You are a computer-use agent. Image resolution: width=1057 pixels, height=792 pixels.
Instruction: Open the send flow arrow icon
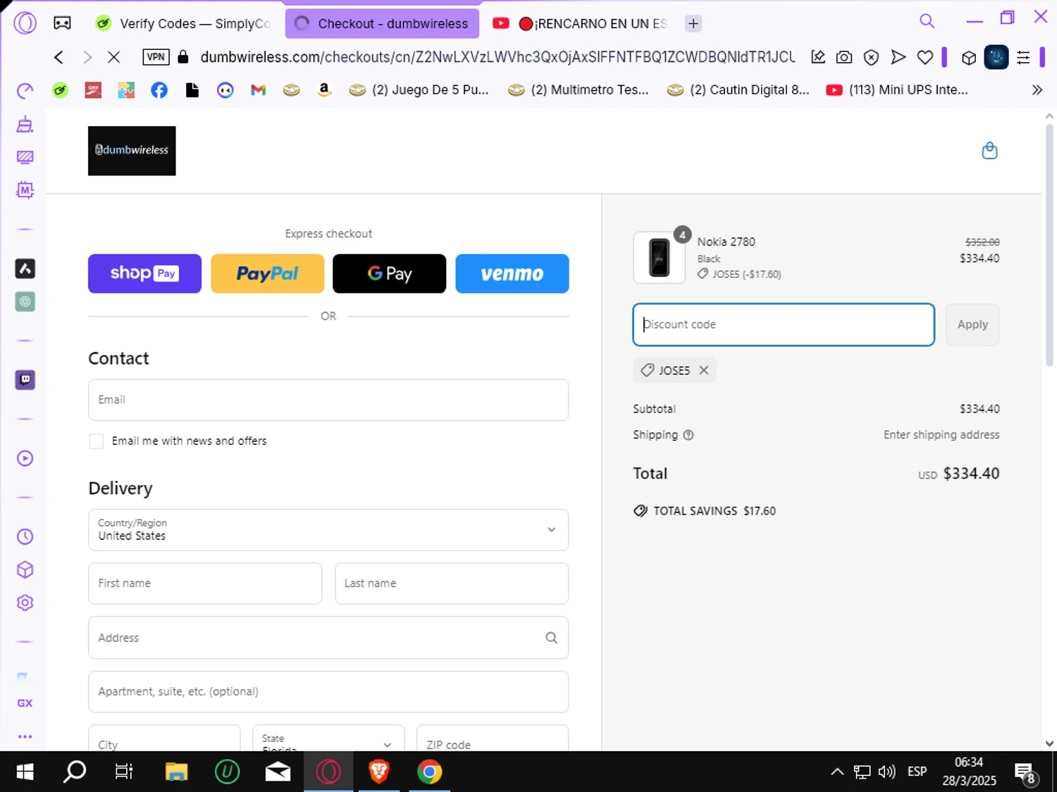pos(898,57)
